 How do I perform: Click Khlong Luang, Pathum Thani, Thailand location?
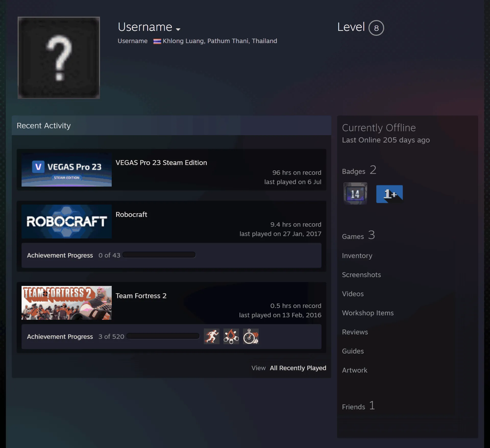click(x=220, y=41)
